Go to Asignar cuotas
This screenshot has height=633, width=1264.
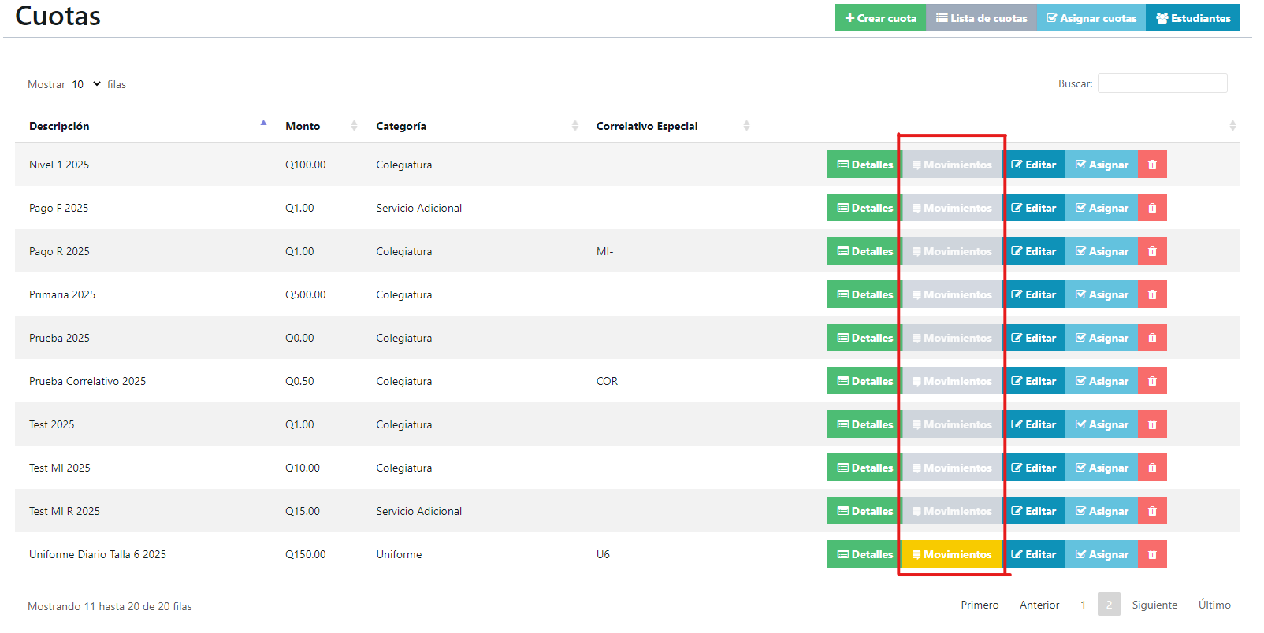[1091, 18]
